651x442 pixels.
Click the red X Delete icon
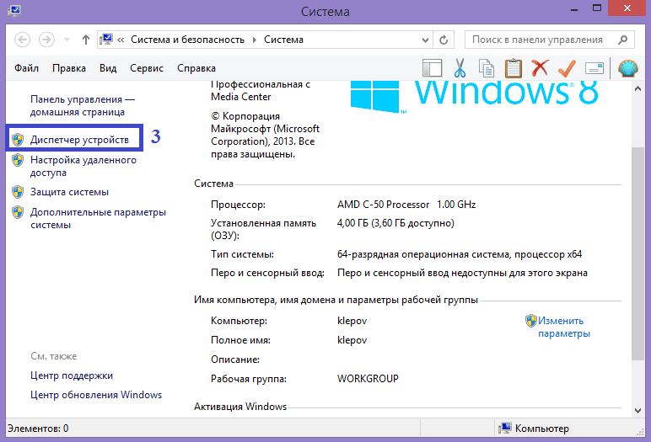(x=540, y=68)
